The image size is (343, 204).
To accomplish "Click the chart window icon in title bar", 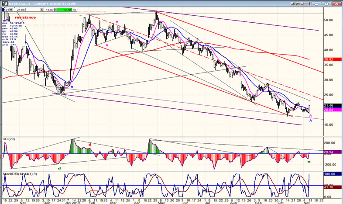I will tap(4, 3).
